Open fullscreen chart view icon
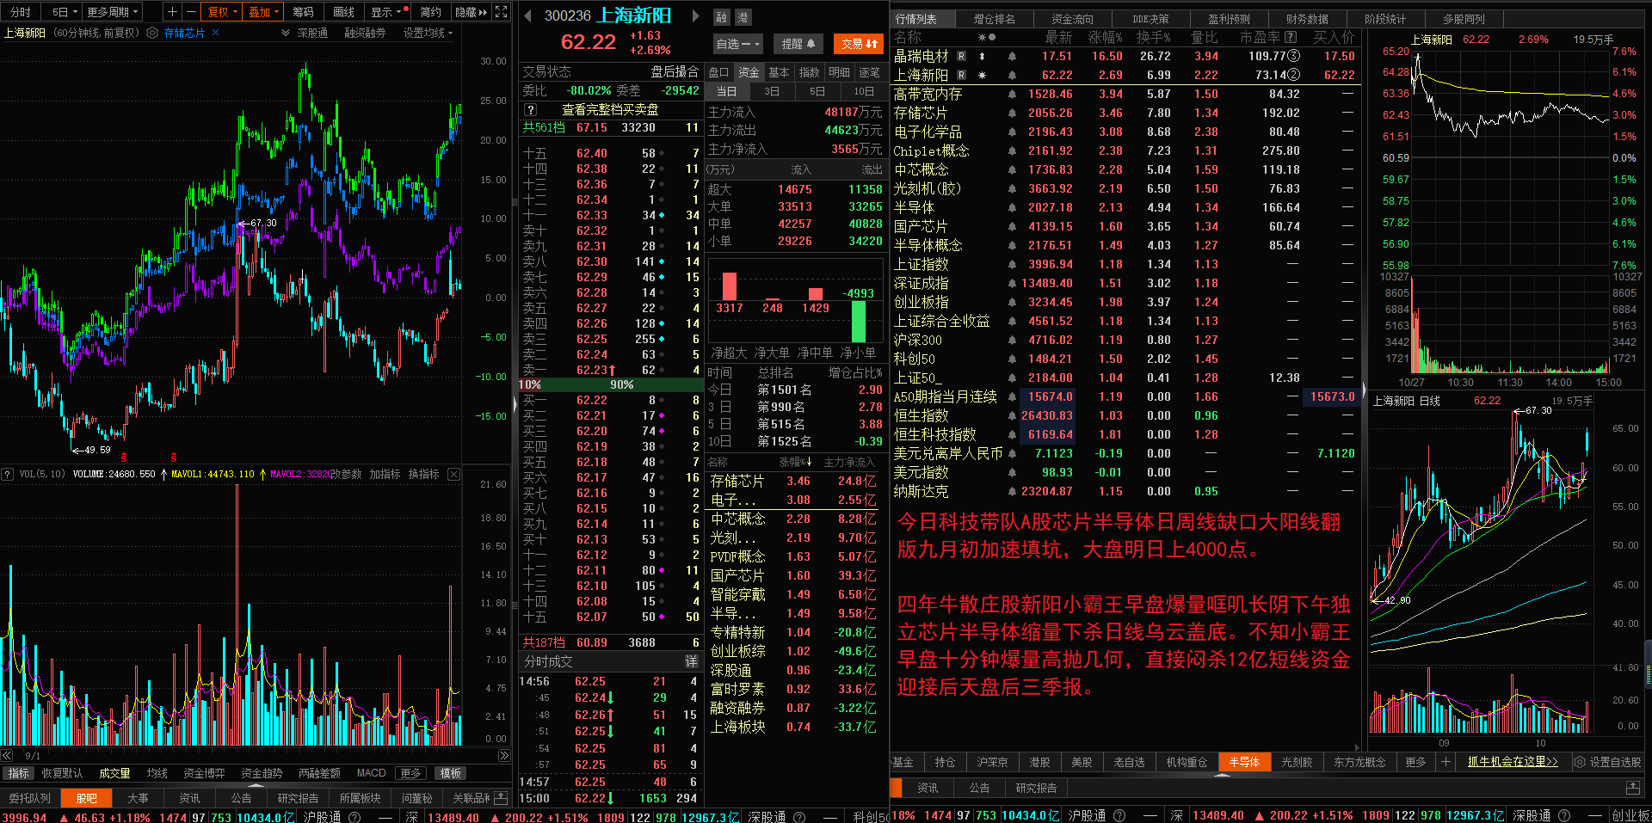The image size is (1652, 823). pyautogui.click(x=502, y=12)
